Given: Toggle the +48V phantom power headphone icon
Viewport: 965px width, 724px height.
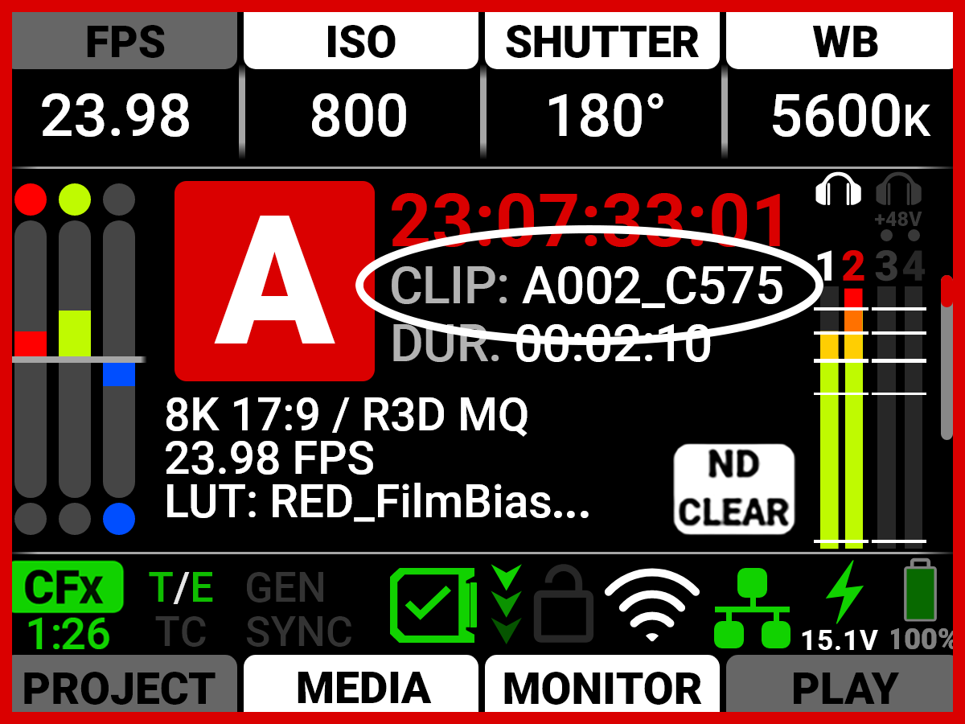Looking at the screenshot, I should click(x=898, y=201).
